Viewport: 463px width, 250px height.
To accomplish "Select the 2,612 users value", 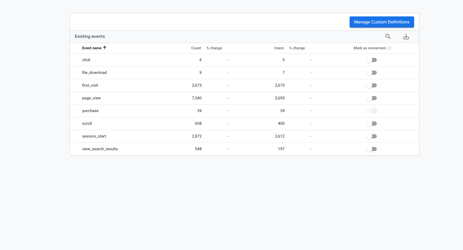I will pos(280,136).
